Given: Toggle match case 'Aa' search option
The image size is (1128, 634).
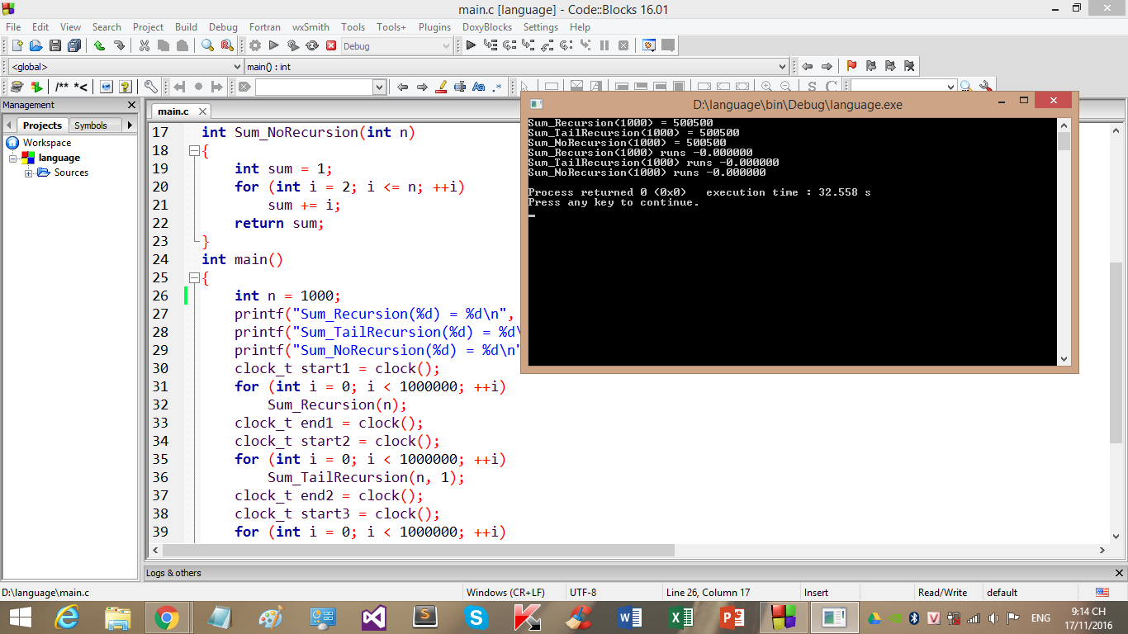Looking at the screenshot, I should (478, 87).
